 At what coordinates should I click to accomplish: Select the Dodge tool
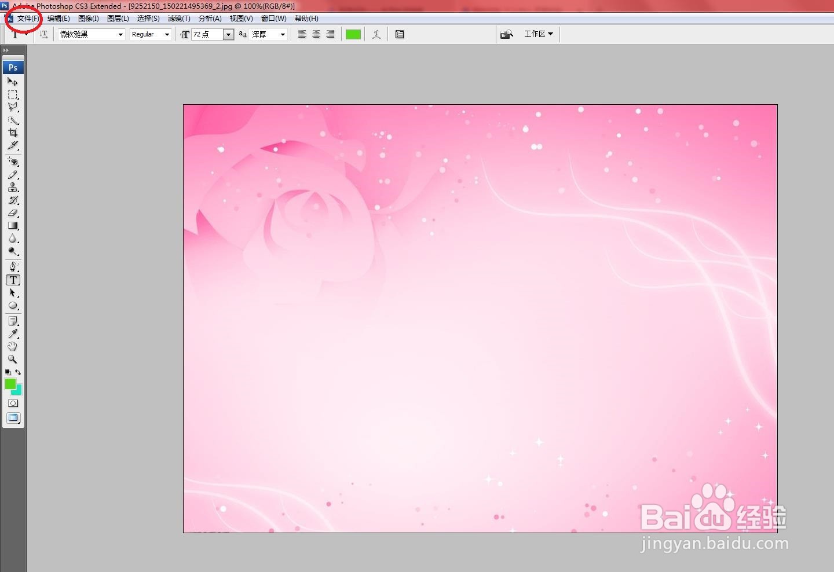point(13,251)
